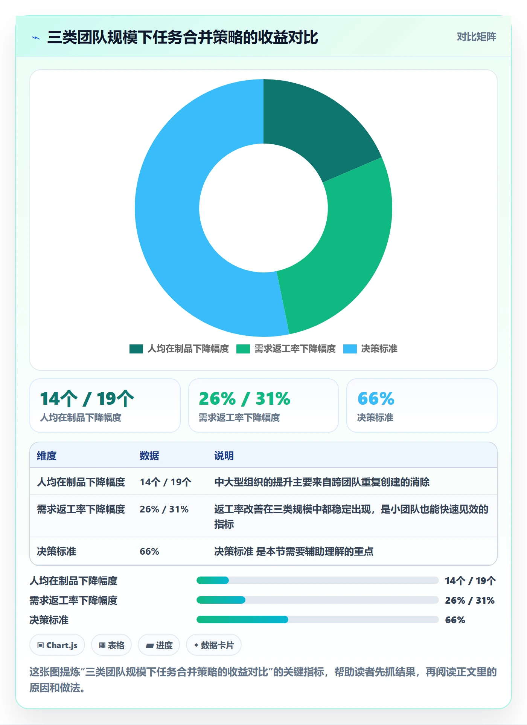Image resolution: width=527 pixels, height=725 pixels.
Task: Click the 数据 table column header
Action: point(149,456)
